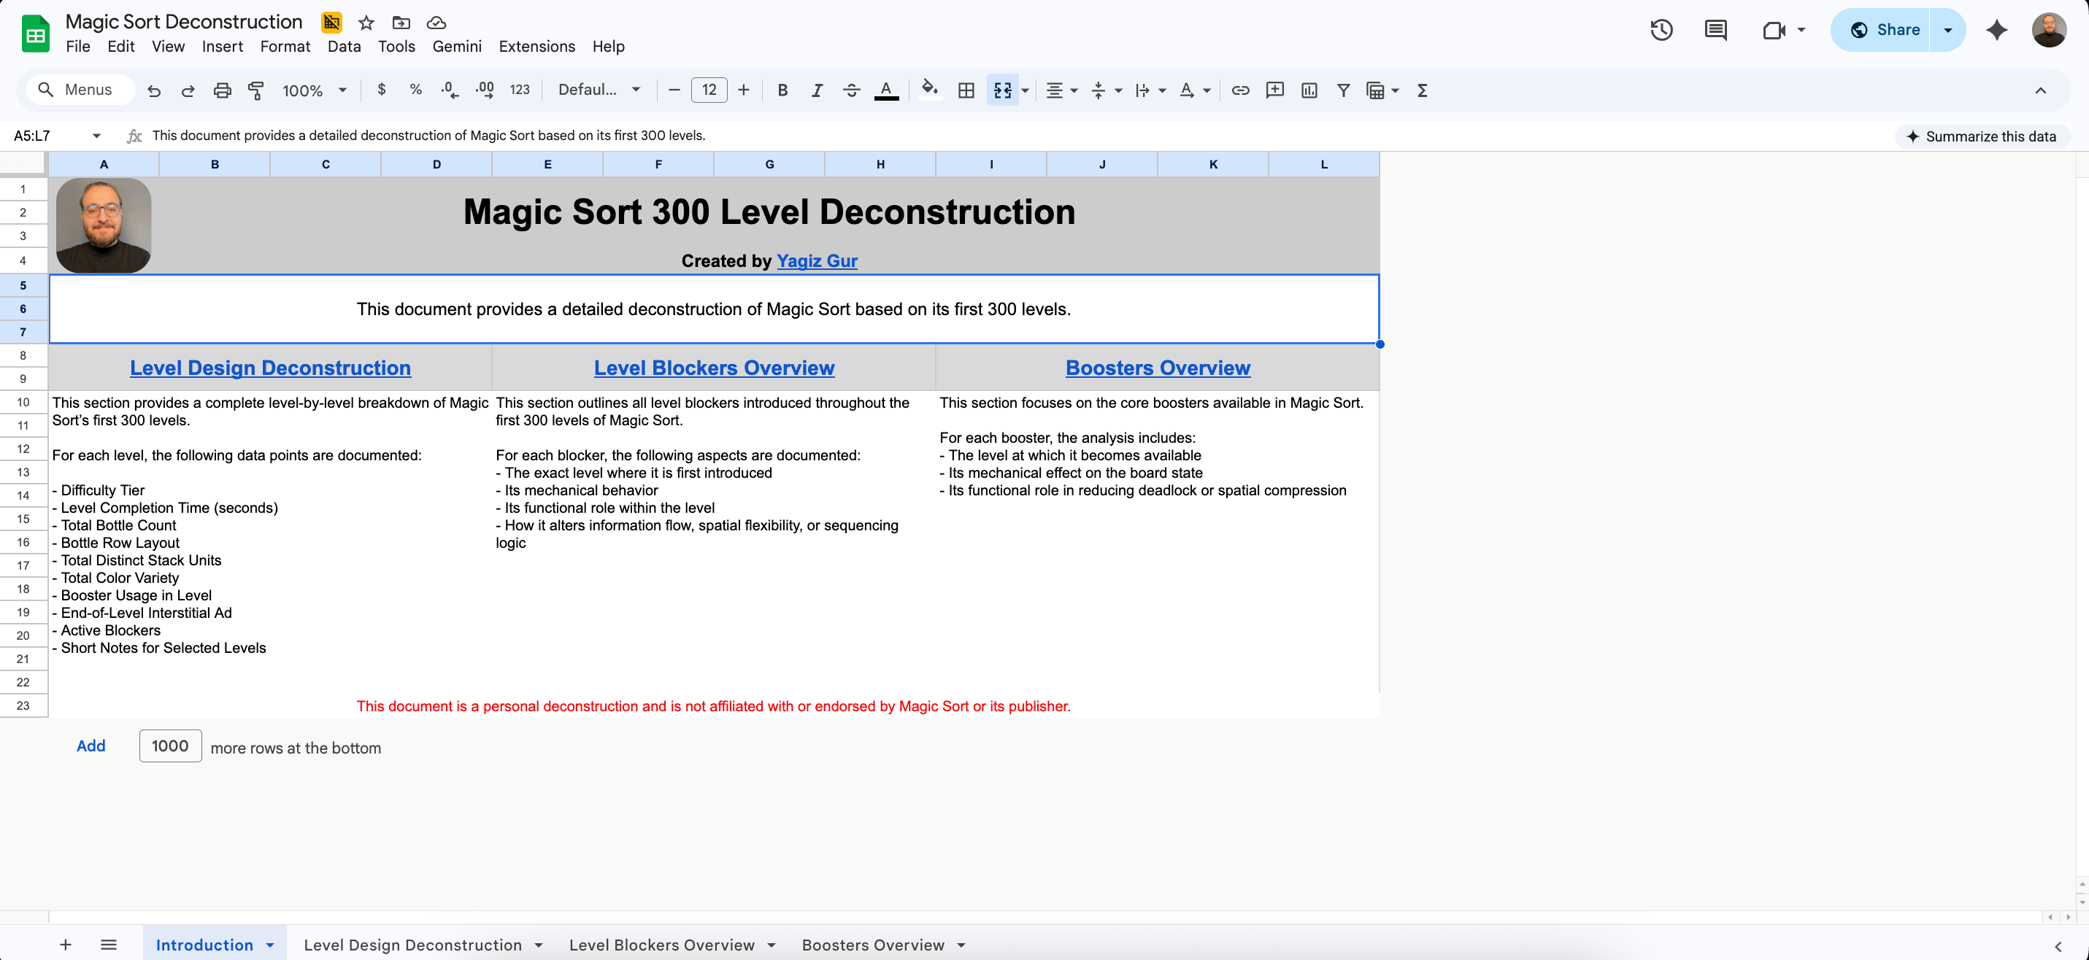This screenshot has height=960, width=2089.
Task: Insert link via chain icon
Action: (1240, 90)
